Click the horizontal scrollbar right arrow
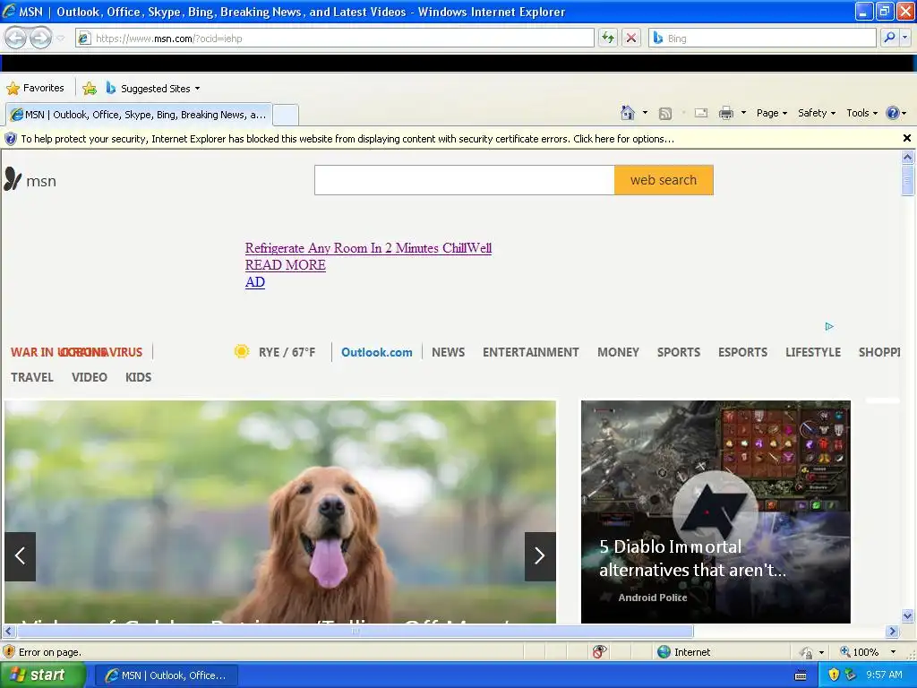The width and height of the screenshot is (917, 688). [x=892, y=632]
